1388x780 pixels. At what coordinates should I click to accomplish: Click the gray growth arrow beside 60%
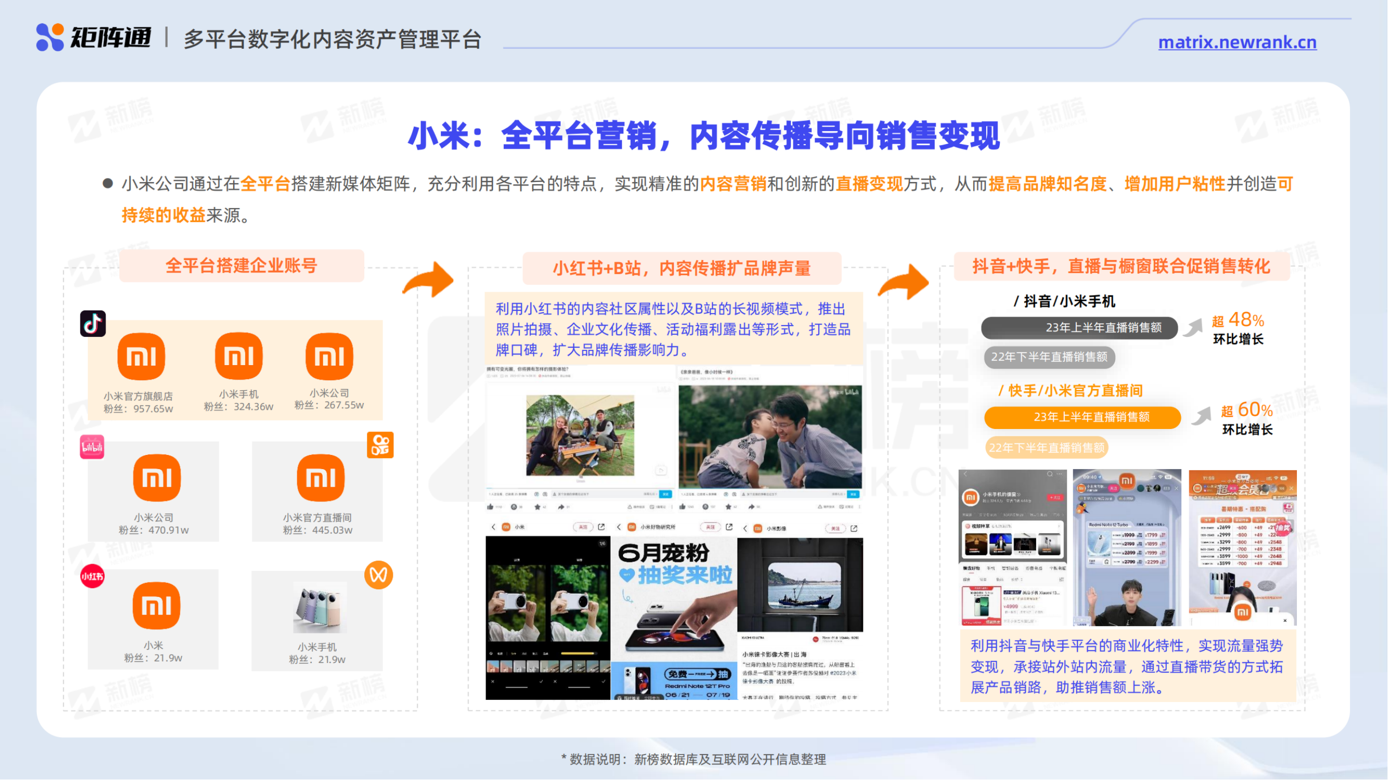1201,416
